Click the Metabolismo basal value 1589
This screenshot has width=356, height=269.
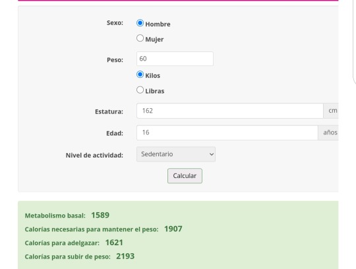point(100,215)
